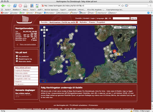Click the red circle icon after Havhingsten link
This screenshot has height=112, width=153.
[x=77, y=22]
